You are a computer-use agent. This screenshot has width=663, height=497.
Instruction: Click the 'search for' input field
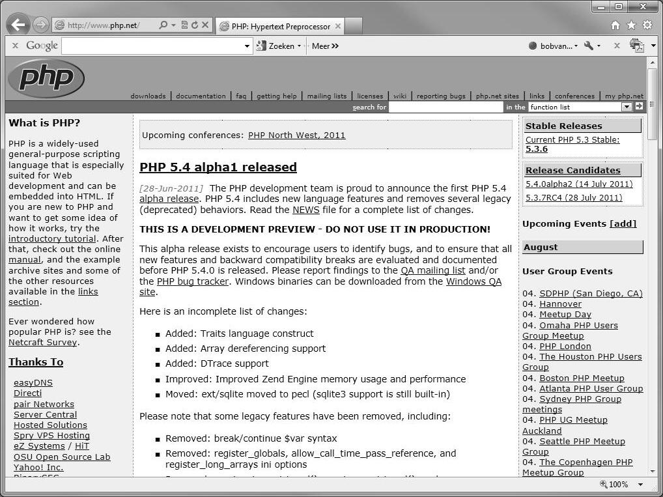(x=445, y=107)
